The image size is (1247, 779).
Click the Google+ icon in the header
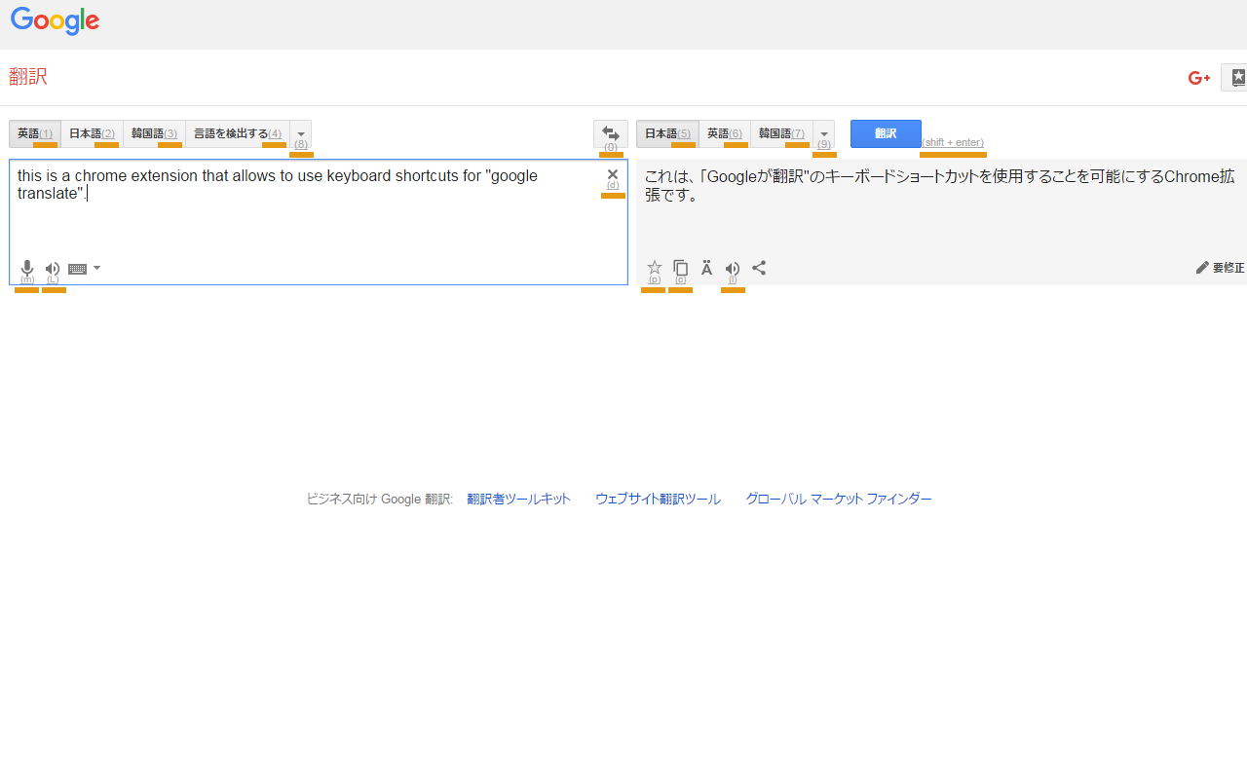pyautogui.click(x=1198, y=77)
